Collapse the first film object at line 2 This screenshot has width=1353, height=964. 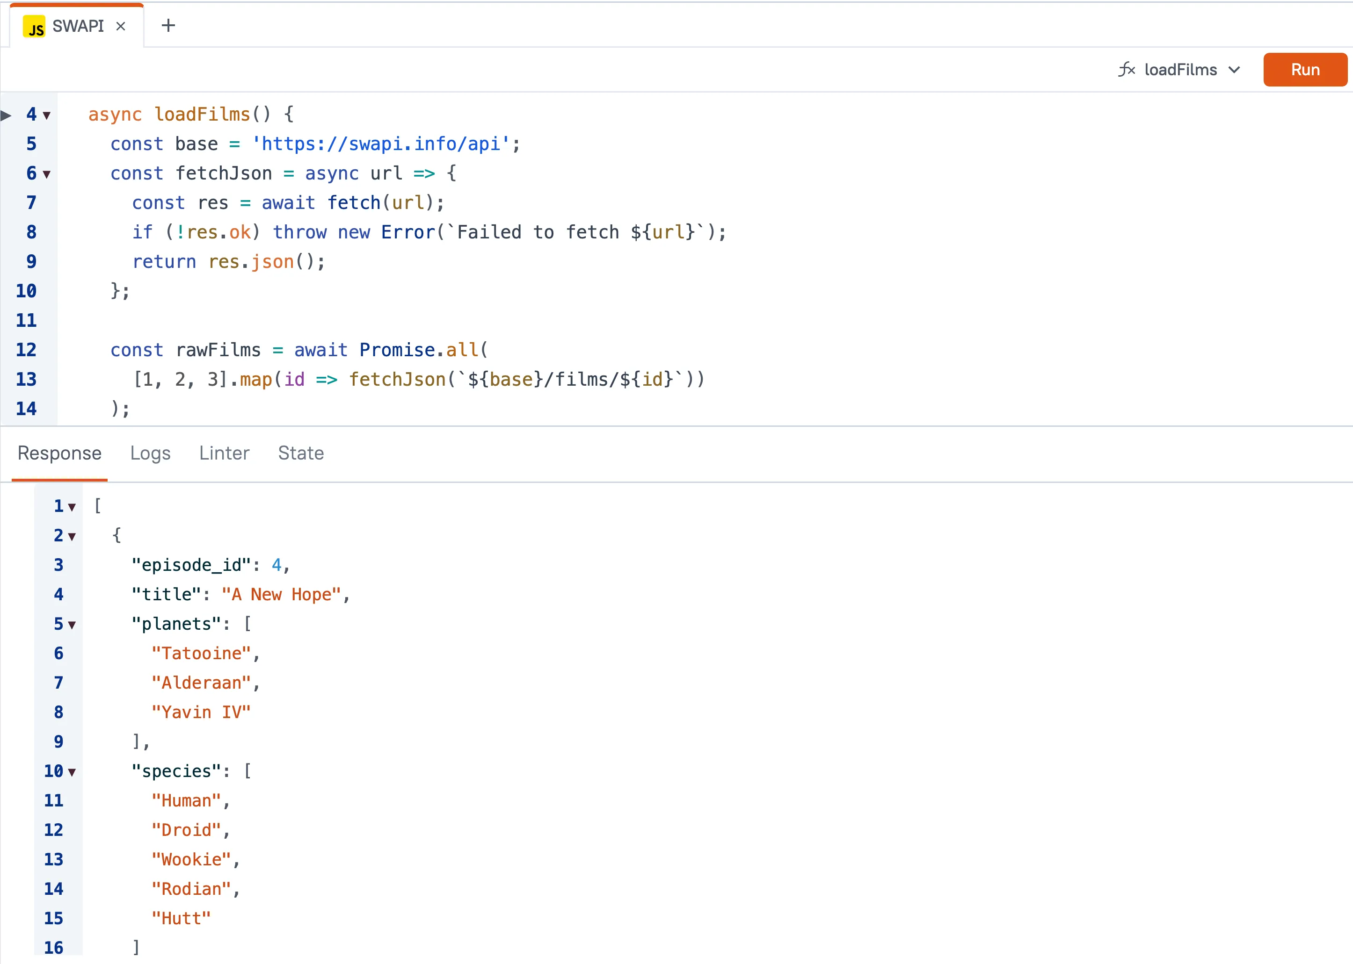[72, 537]
